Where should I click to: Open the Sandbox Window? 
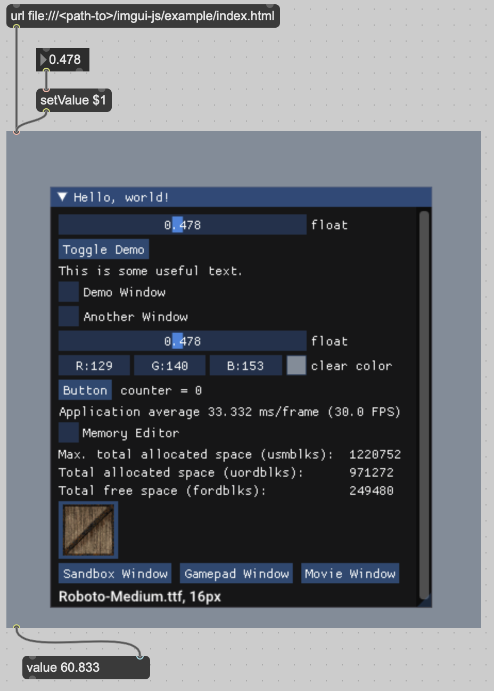[115, 574]
